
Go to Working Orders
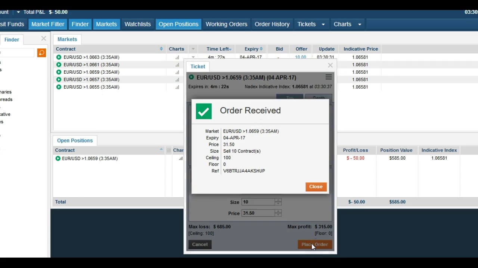click(226, 24)
